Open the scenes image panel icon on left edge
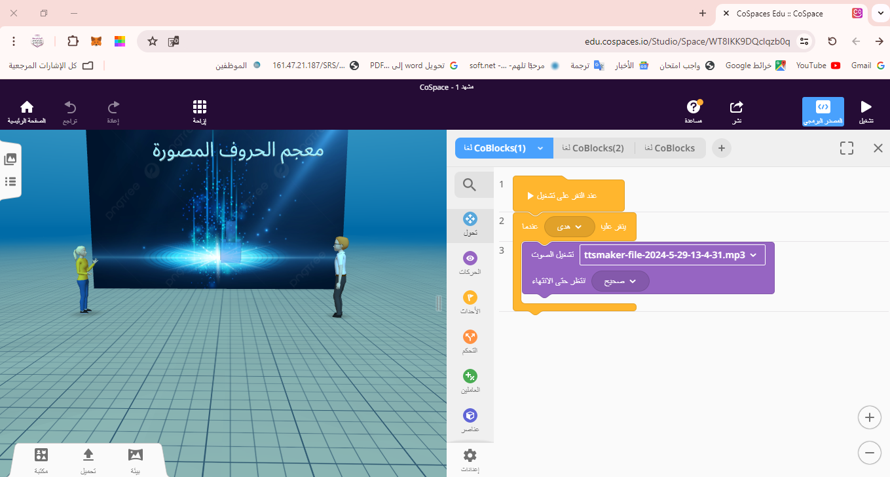This screenshot has height=477, width=890. tap(10, 159)
